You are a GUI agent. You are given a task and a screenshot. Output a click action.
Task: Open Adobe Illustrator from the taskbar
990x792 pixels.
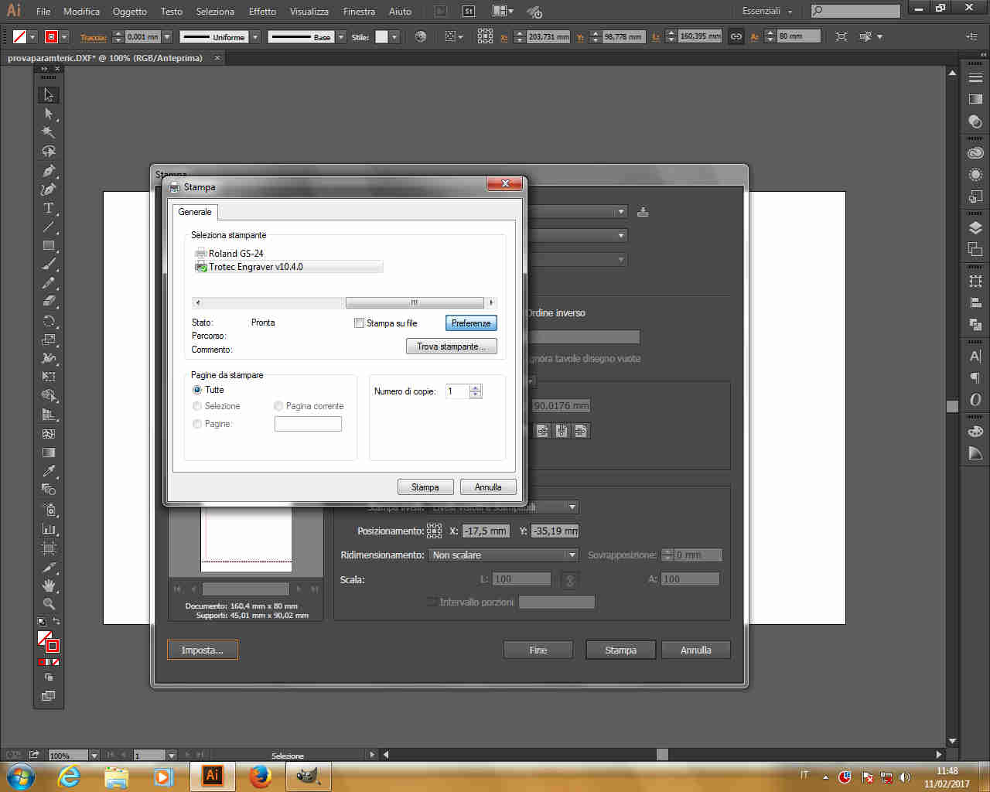[213, 776]
